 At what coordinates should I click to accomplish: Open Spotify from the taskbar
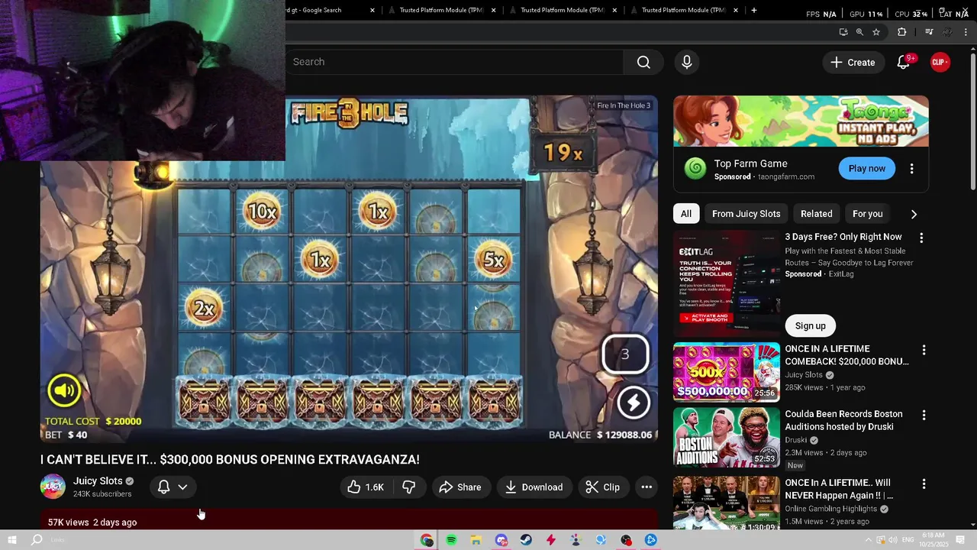(451, 541)
